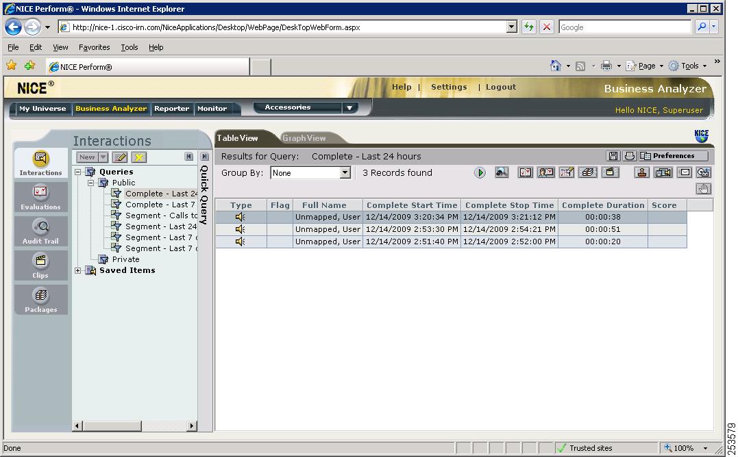738x457 pixels.
Task: Click the green Play interaction button
Action: click(x=480, y=173)
